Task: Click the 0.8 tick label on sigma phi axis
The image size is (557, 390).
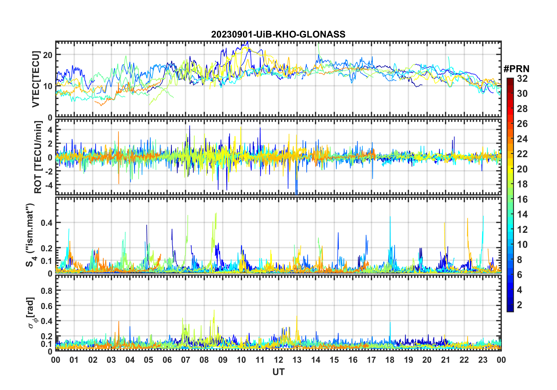Action: click(x=47, y=291)
